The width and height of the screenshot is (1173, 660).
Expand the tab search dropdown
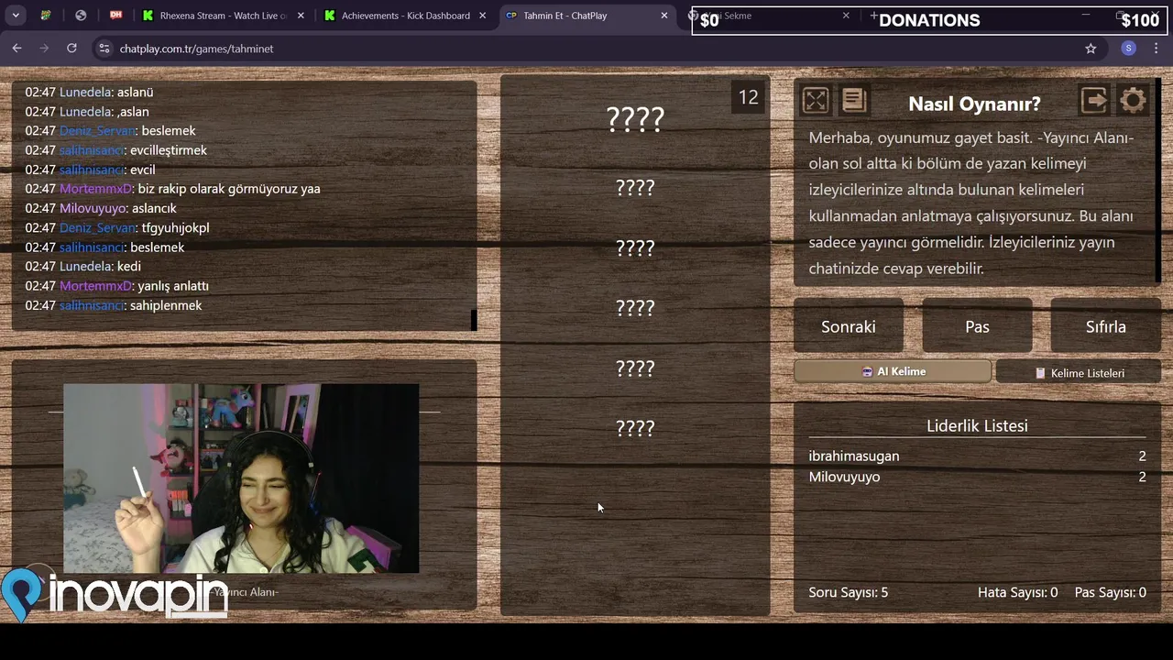[x=16, y=16]
